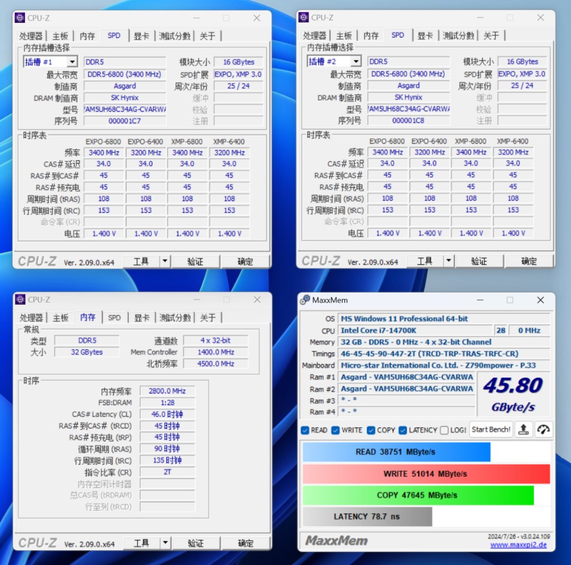Image resolution: width=571 pixels, height=565 pixels.
Task: Open the 插槽 #2 slot dropdown
Action: tap(356, 61)
